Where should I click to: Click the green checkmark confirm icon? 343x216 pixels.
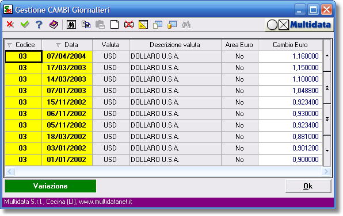[25, 25]
